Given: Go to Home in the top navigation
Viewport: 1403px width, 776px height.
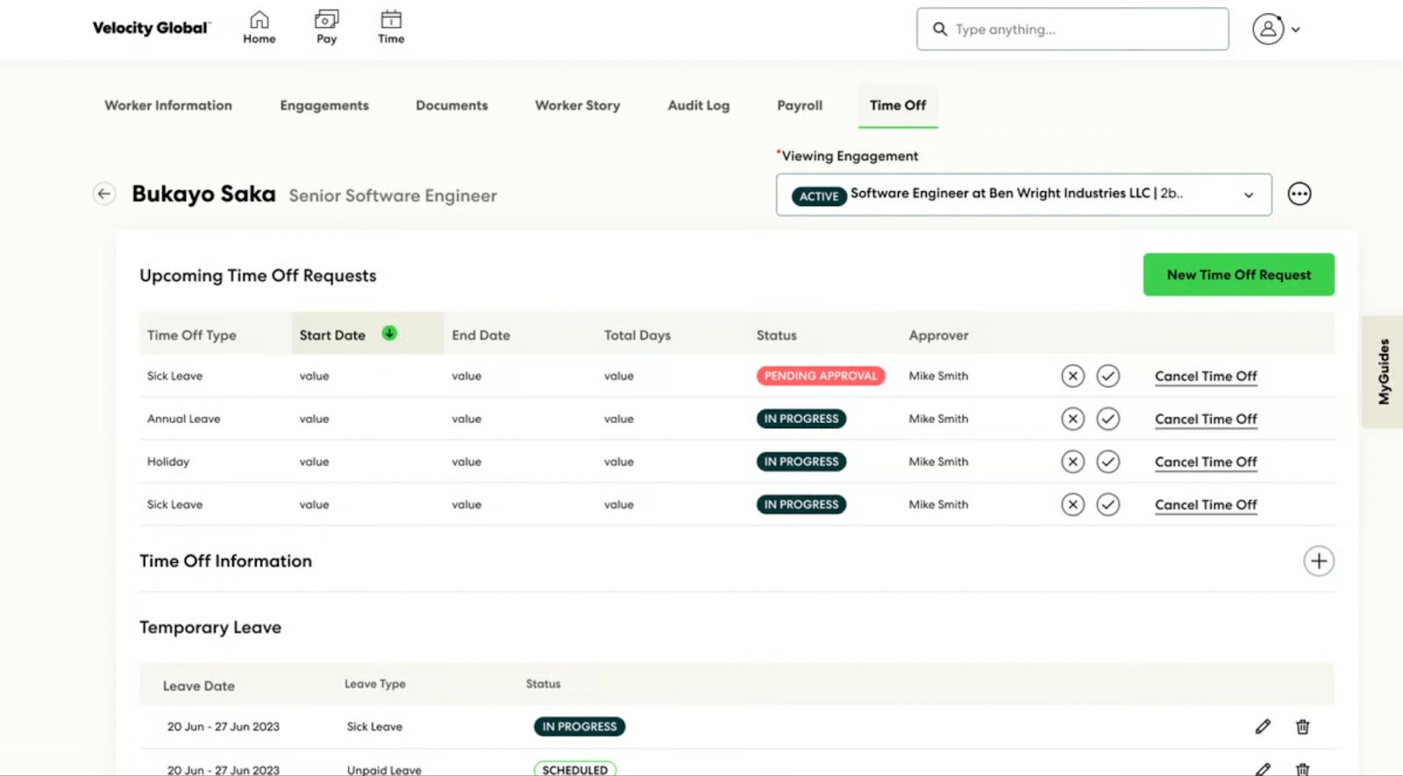Looking at the screenshot, I should point(260,27).
